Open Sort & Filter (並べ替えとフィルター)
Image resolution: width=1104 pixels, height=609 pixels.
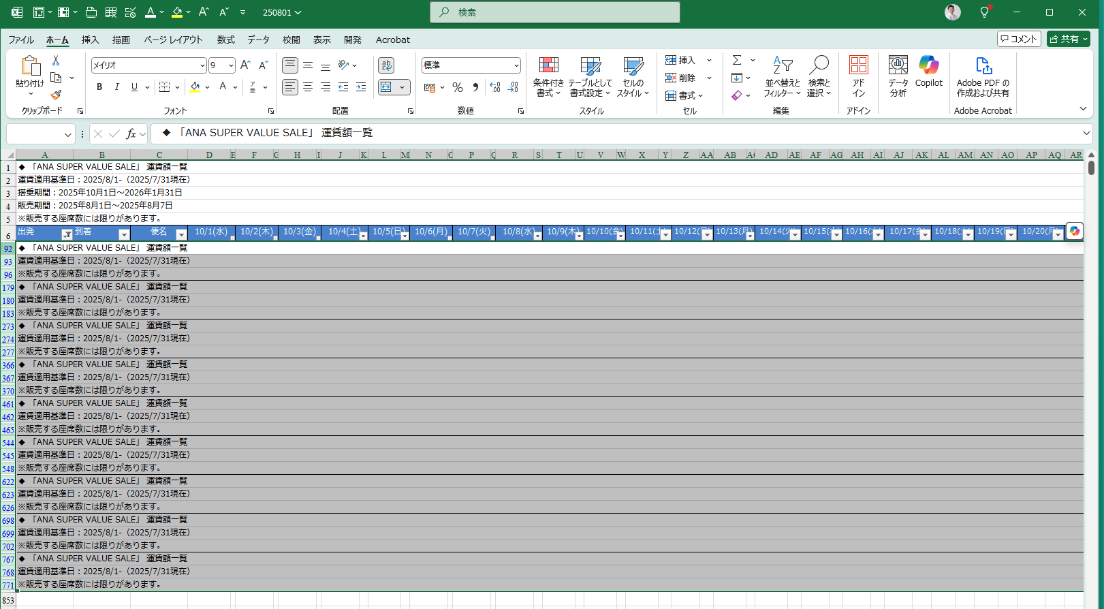tap(782, 76)
